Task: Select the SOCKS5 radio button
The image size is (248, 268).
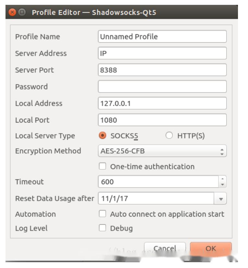Action: click(102, 136)
